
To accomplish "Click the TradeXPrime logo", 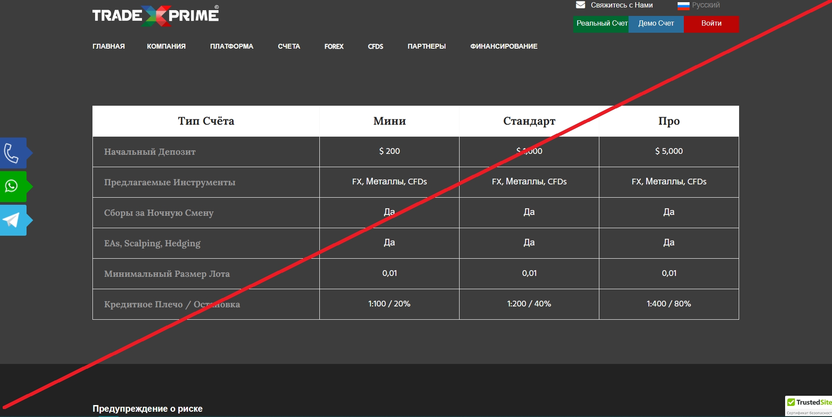I will click(156, 16).
